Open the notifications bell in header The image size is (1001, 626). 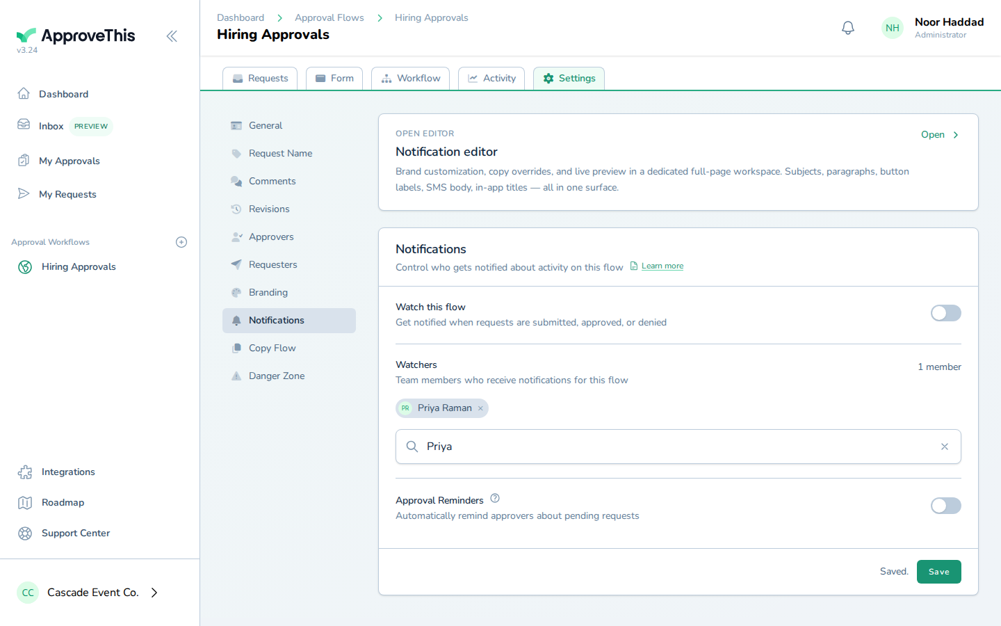tap(848, 28)
